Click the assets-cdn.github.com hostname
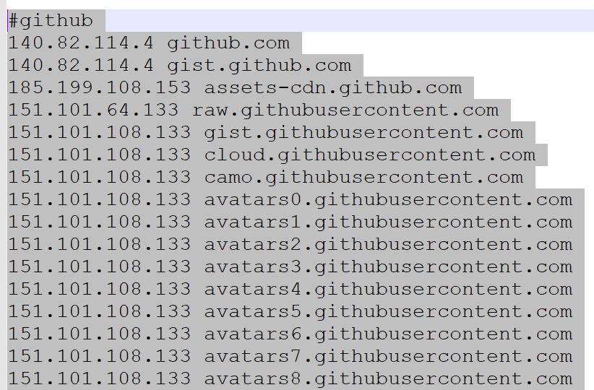Viewport: 594px width, 390px height. 333,88
